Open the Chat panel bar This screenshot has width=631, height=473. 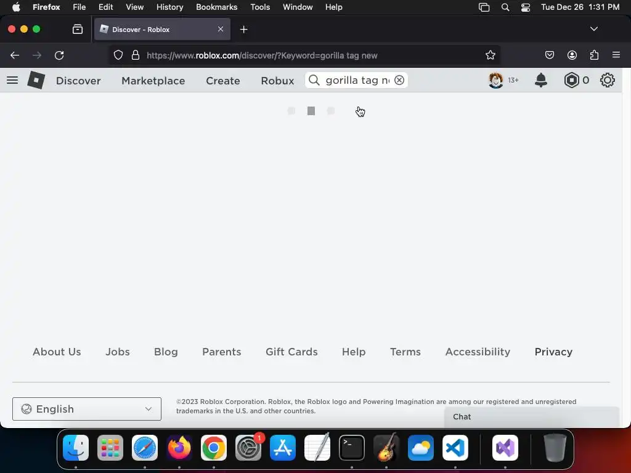[x=532, y=417]
